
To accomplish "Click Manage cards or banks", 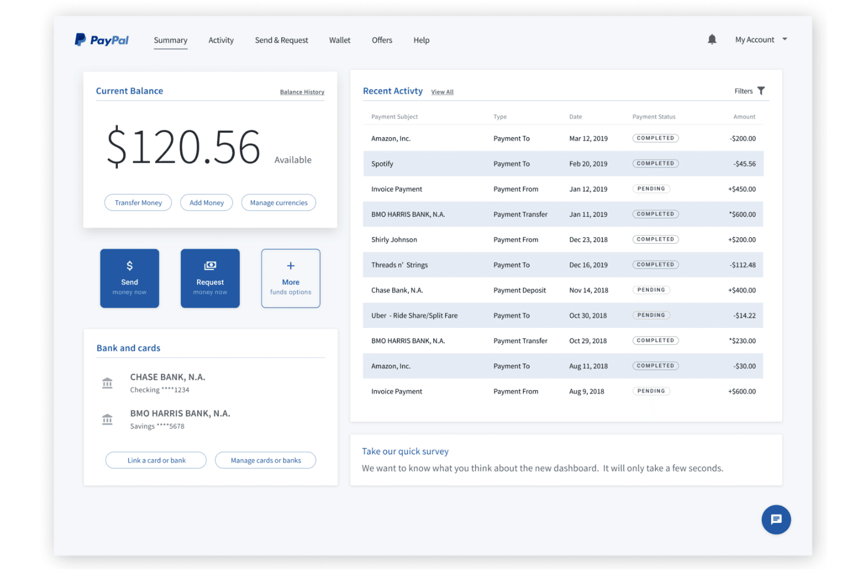I will coord(266,460).
